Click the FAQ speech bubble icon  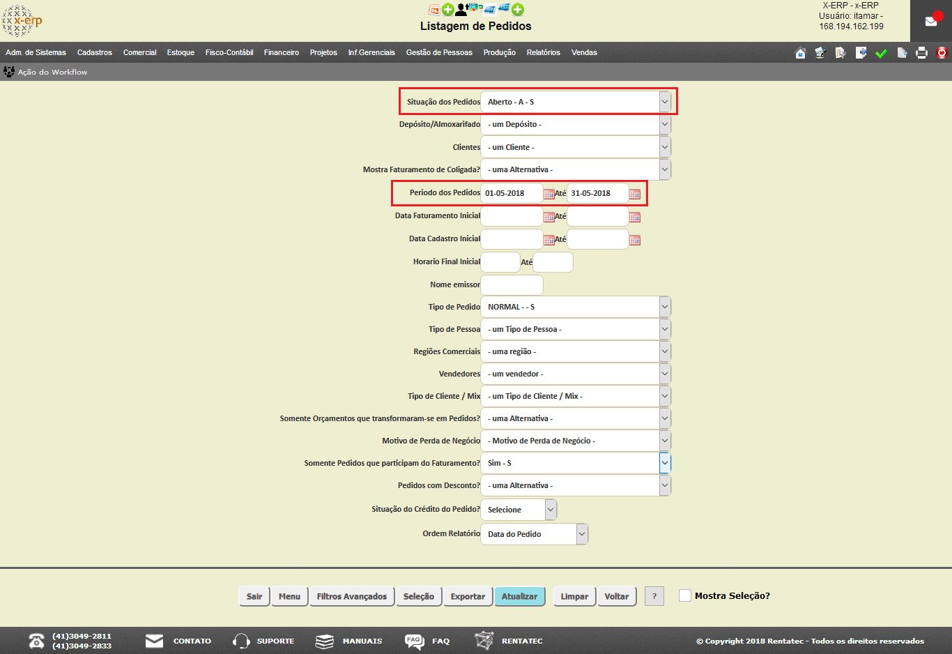414,641
